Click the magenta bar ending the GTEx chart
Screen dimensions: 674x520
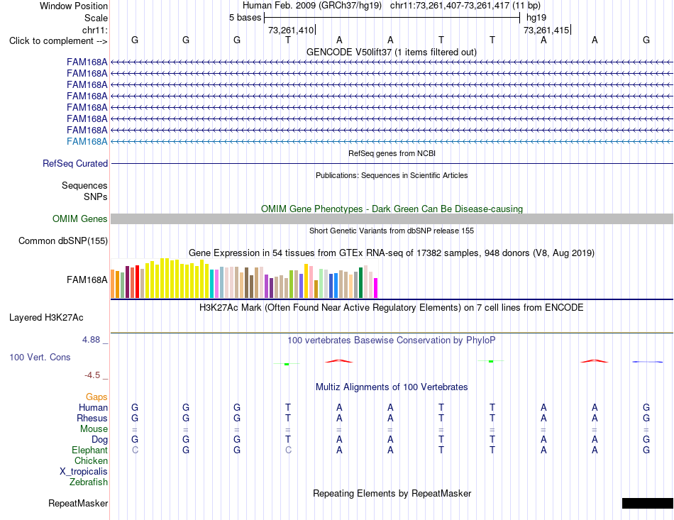[x=376, y=288]
